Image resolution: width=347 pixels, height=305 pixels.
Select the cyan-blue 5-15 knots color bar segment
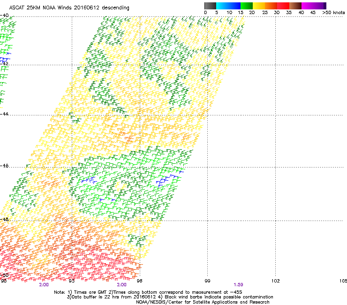coord(228,6)
